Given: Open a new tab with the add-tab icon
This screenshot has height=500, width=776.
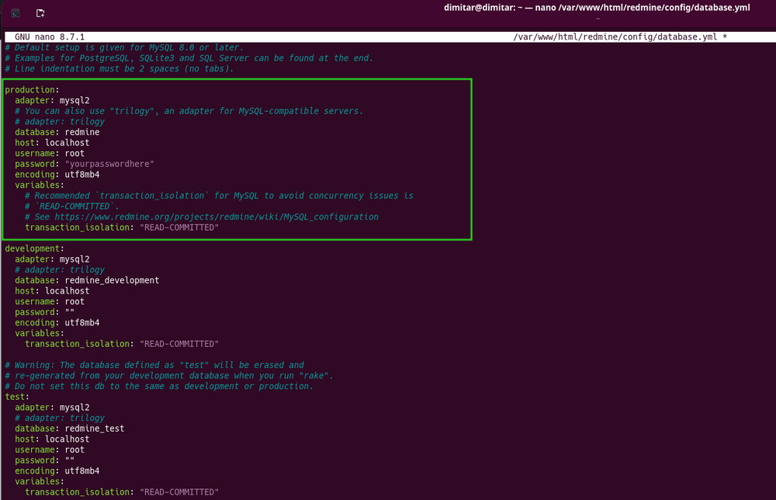Looking at the screenshot, I should coord(40,13).
